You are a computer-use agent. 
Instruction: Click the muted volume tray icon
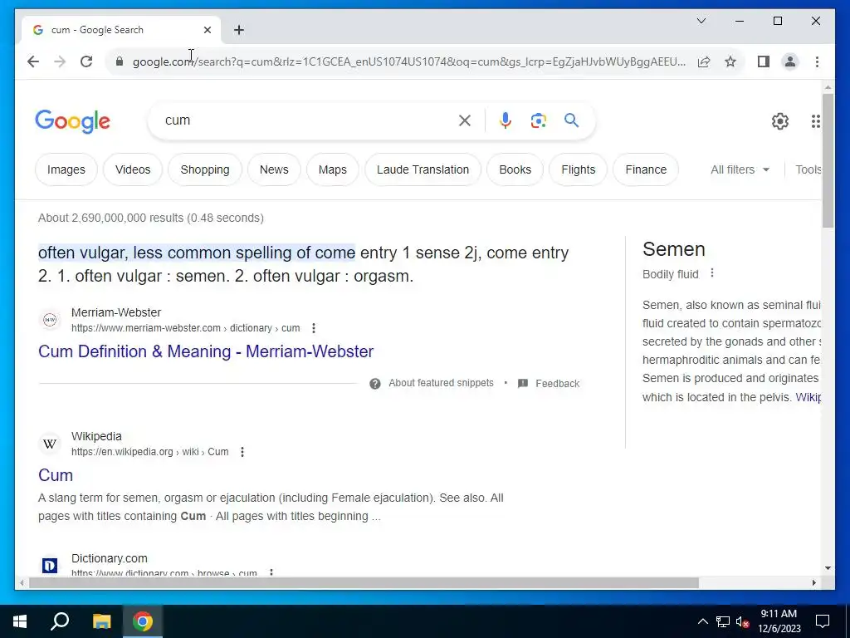point(742,621)
